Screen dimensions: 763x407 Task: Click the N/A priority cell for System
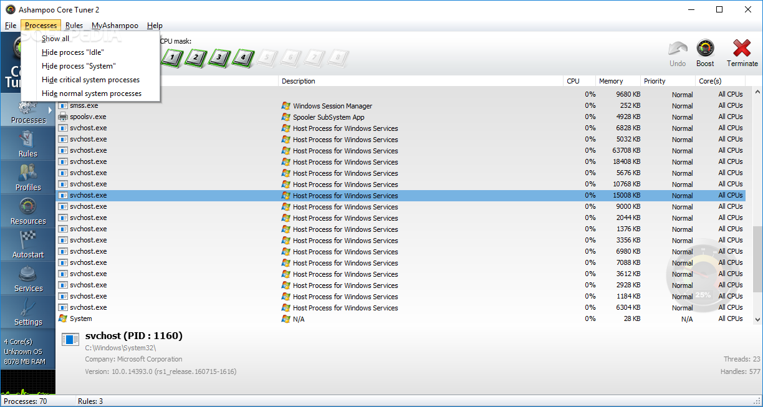point(687,319)
